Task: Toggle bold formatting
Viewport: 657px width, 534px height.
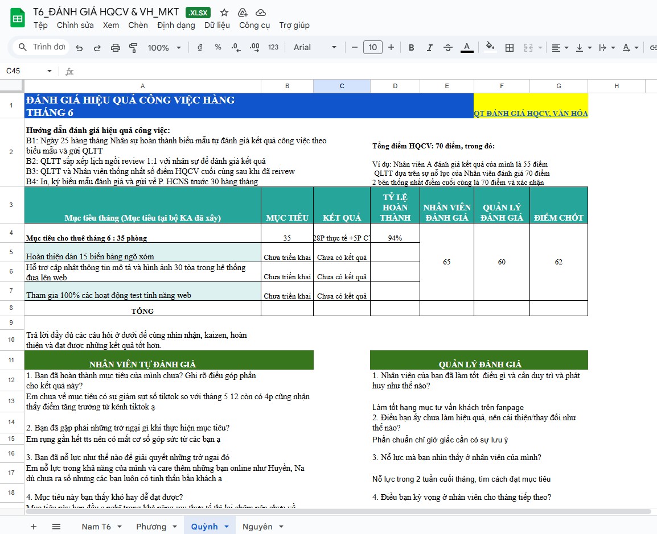Action: [412, 48]
